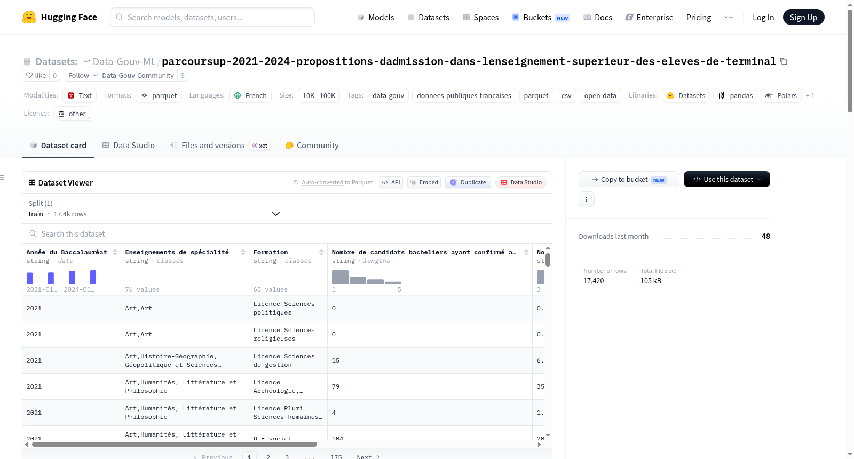Open the Use this dataset dropdown
The image size is (854, 459).
[x=727, y=179]
